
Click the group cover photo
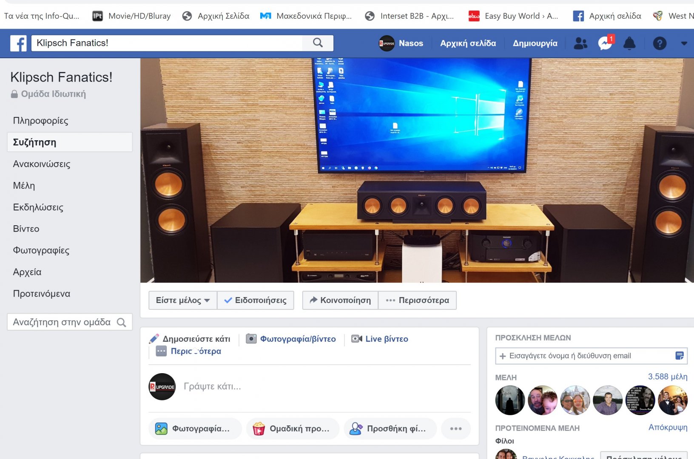[x=417, y=170]
